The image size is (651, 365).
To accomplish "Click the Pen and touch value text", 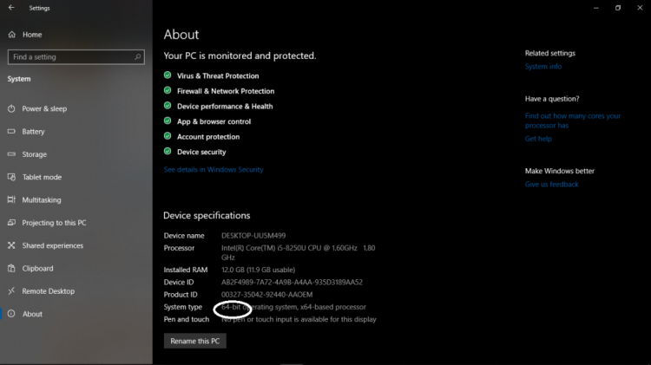I will point(299,319).
